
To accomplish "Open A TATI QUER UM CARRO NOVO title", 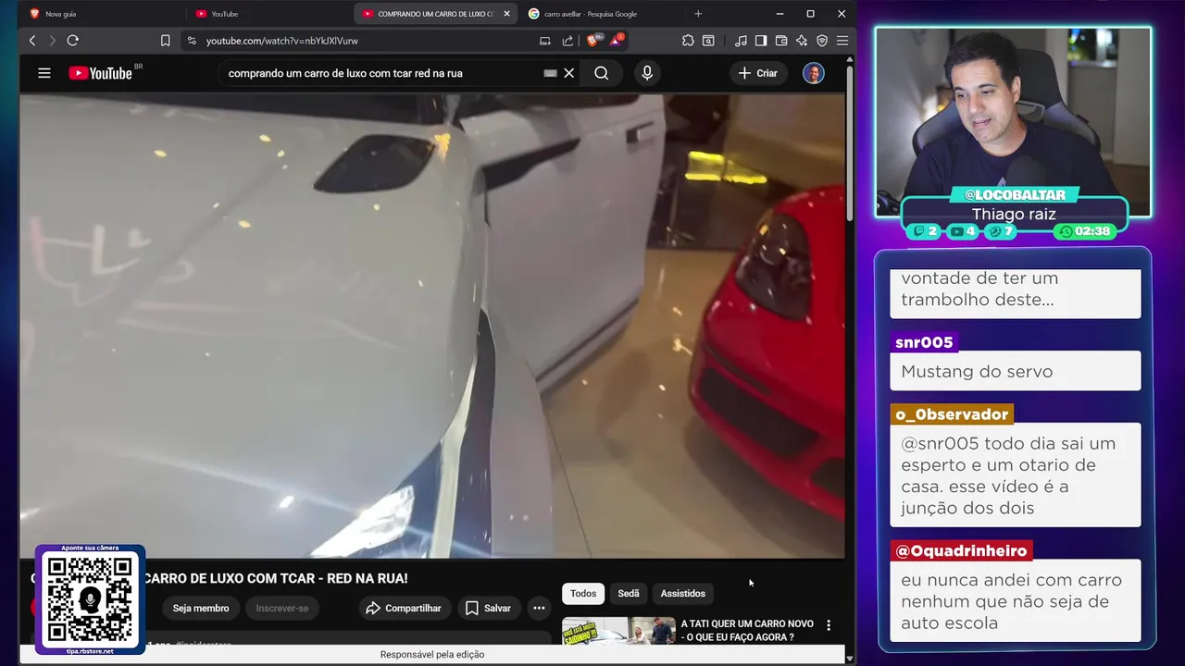I will 747,631.
